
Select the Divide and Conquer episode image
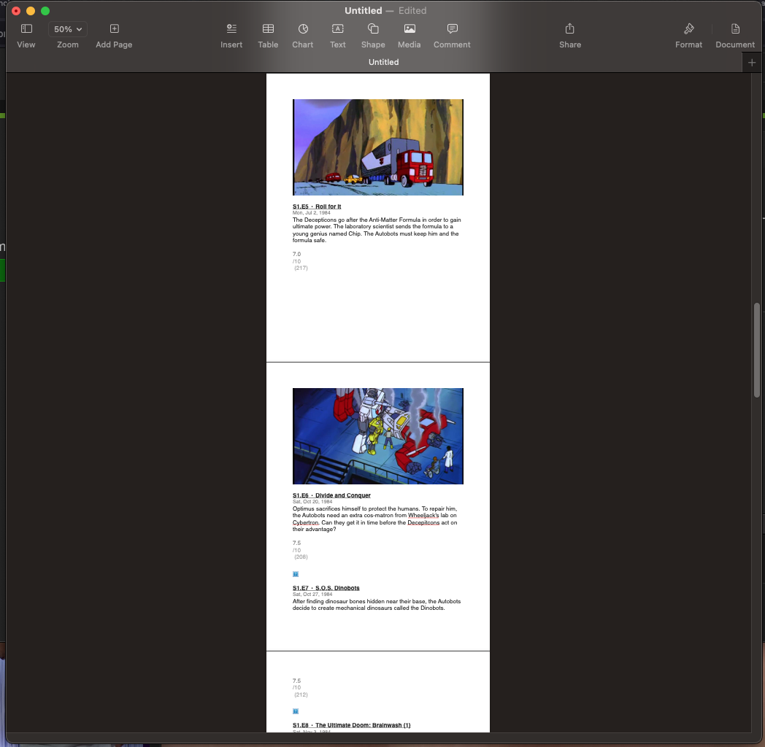pos(377,436)
